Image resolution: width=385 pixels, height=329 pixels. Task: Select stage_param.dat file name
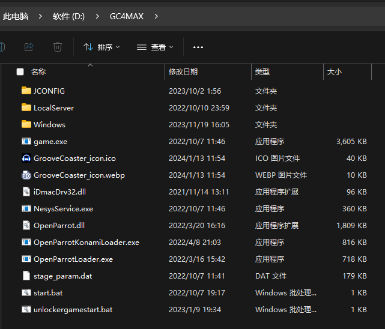coord(63,276)
